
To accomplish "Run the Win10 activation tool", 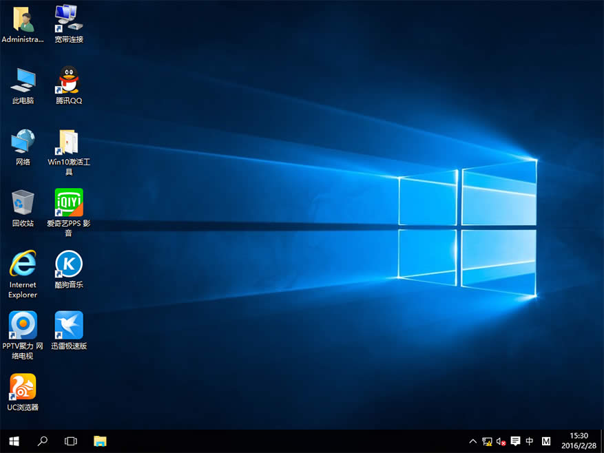I will click(68, 140).
